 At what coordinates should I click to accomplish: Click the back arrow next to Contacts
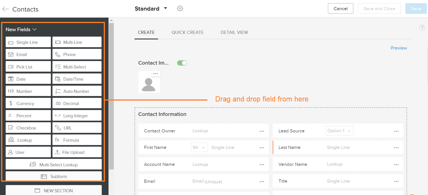pos(6,9)
